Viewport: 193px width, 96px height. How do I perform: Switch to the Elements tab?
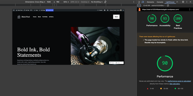[x=150, y=2]
